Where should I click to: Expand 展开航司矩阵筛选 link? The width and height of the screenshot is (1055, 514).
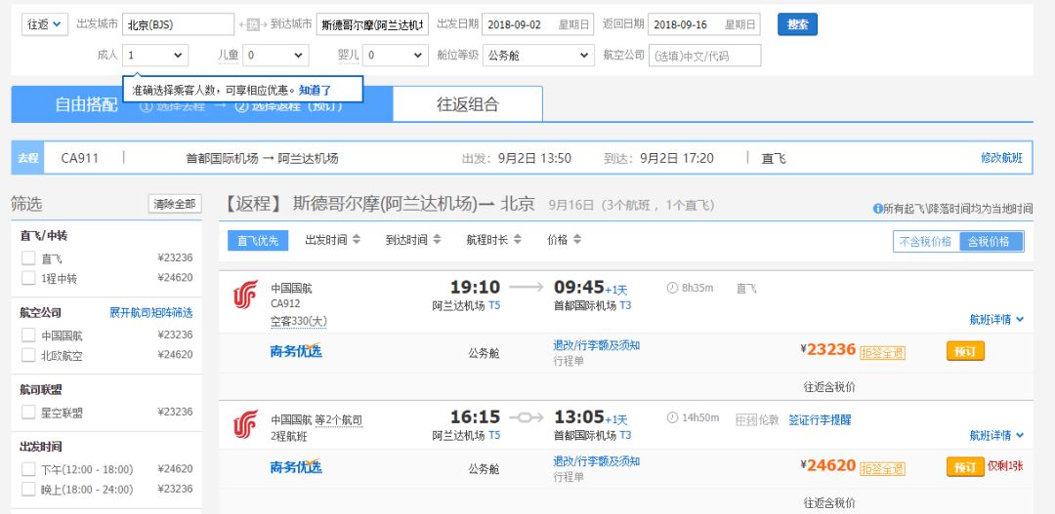[x=151, y=313]
